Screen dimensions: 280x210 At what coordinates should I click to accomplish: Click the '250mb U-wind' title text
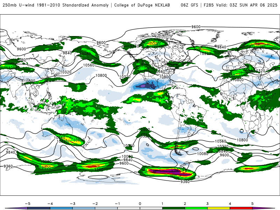point(19,5)
